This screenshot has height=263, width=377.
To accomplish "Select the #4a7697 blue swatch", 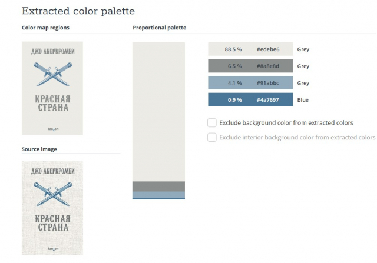I will [x=250, y=99].
